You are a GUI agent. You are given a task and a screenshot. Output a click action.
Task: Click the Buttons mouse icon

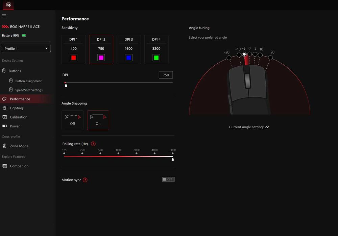[x=4, y=71]
